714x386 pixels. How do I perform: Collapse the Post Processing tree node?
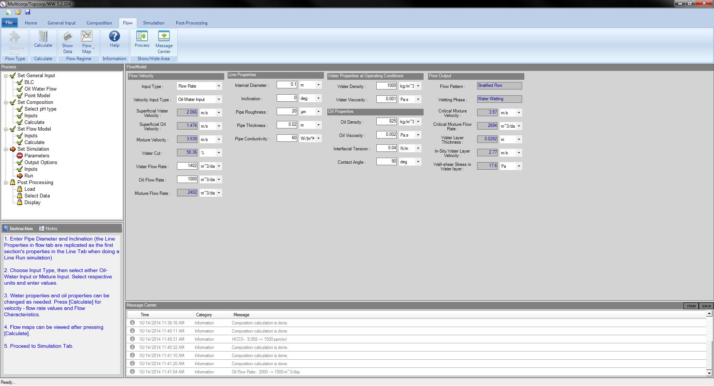pyautogui.click(x=6, y=183)
